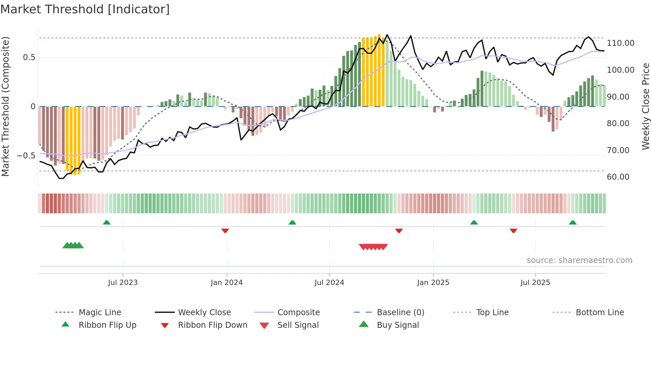
Task: Click the Market Threshold [Indicator] chart title
Action: tap(85, 9)
